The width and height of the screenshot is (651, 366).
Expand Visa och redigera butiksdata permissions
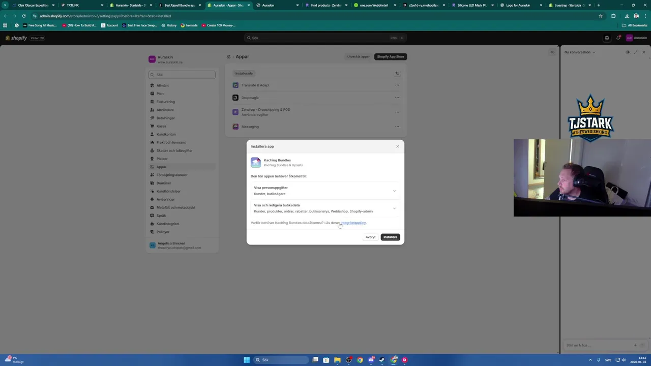point(325,208)
